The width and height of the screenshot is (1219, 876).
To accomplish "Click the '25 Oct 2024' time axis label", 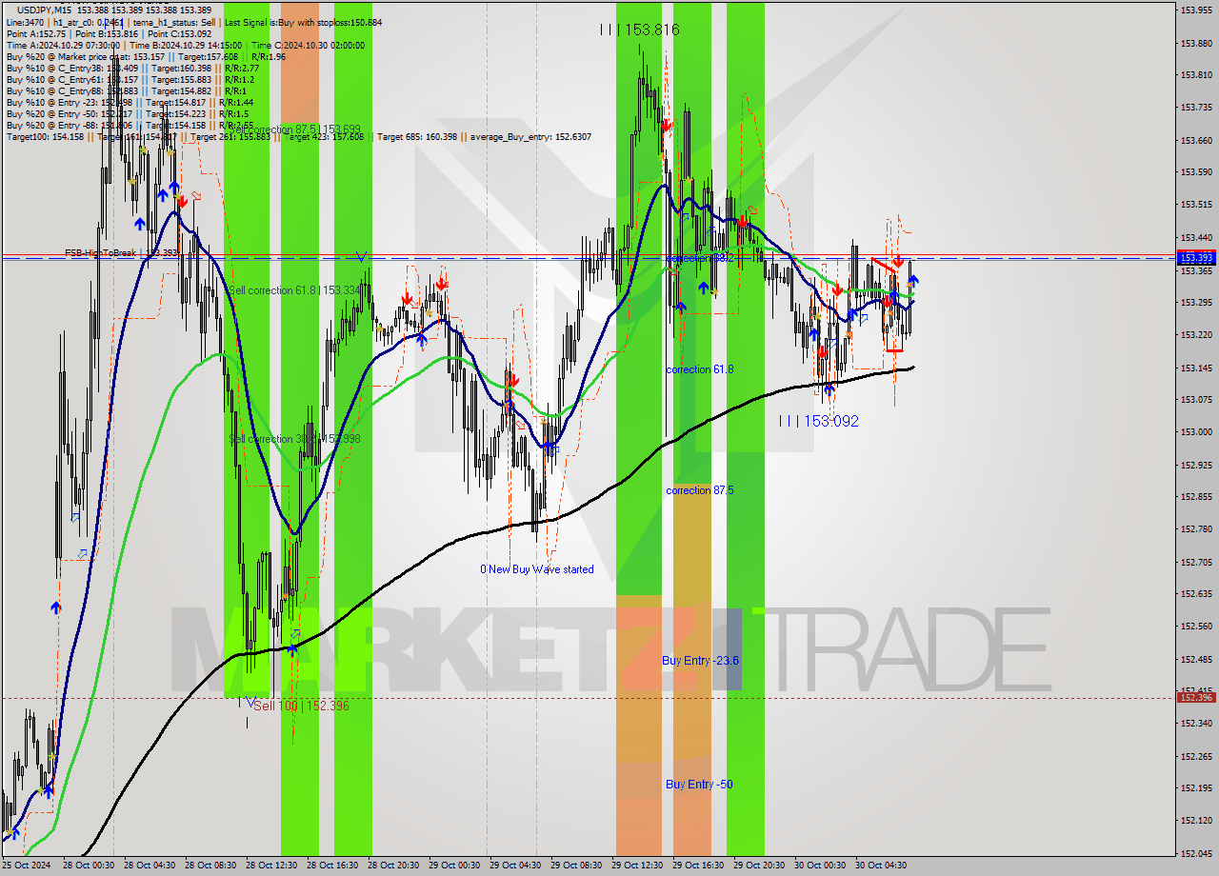I will point(27,866).
